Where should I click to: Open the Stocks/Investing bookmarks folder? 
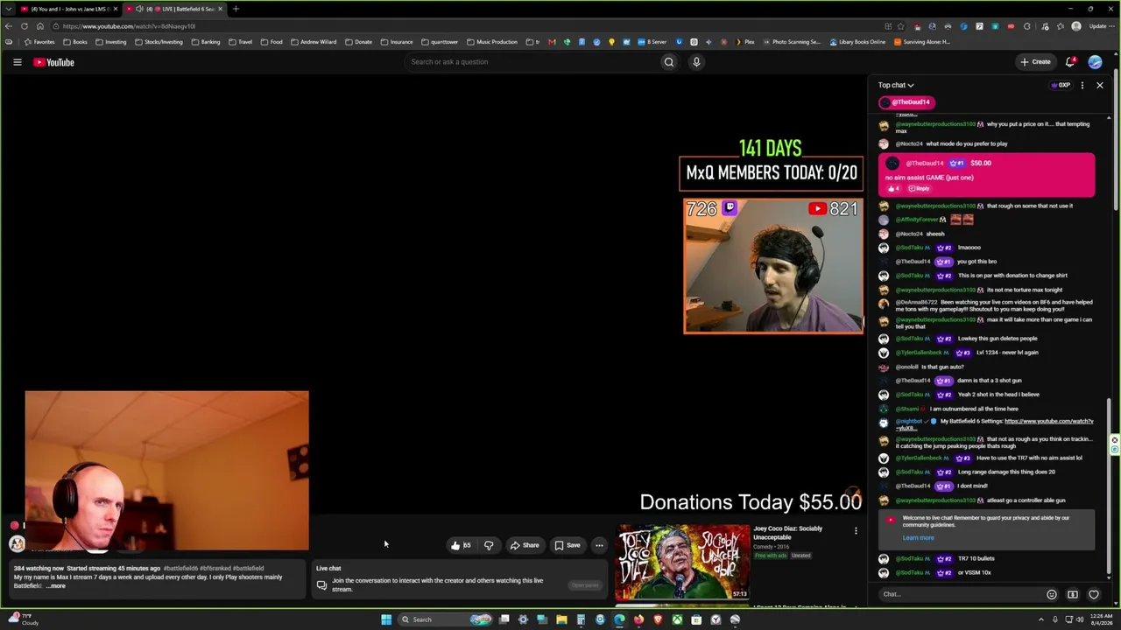click(x=159, y=42)
